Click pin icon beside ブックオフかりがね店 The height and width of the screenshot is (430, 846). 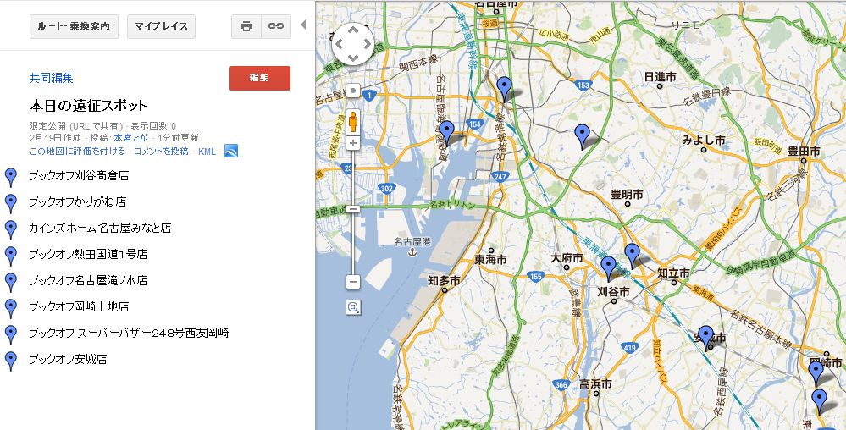(x=10, y=204)
